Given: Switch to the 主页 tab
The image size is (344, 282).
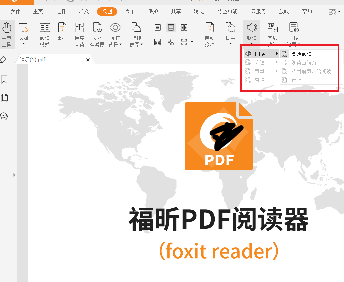Looking at the screenshot, I should [x=38, y=11].
